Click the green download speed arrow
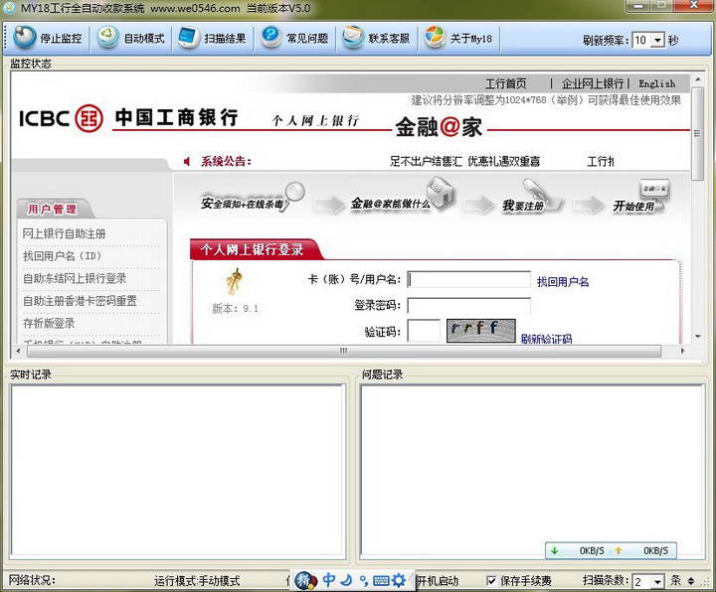Viewport: 716px width, 592px height. [554, 551]
